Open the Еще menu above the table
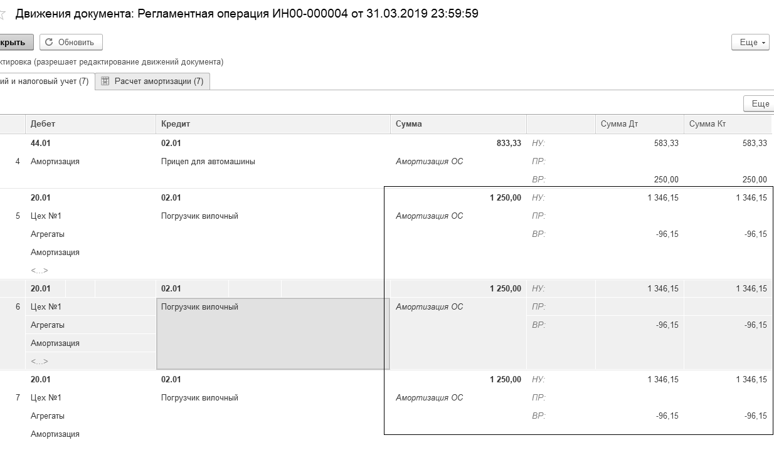This screenshot has width=774, height=450. 759,103
